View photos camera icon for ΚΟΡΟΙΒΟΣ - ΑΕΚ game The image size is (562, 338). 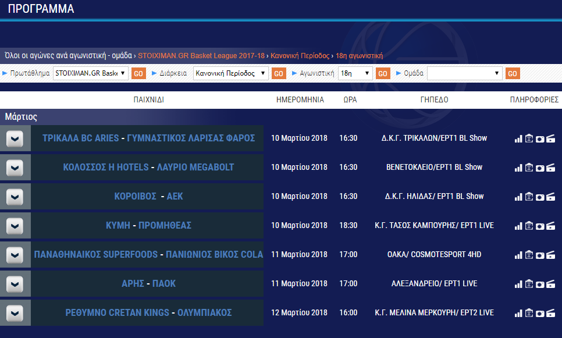pyautogui.click(x=540, y=197)
